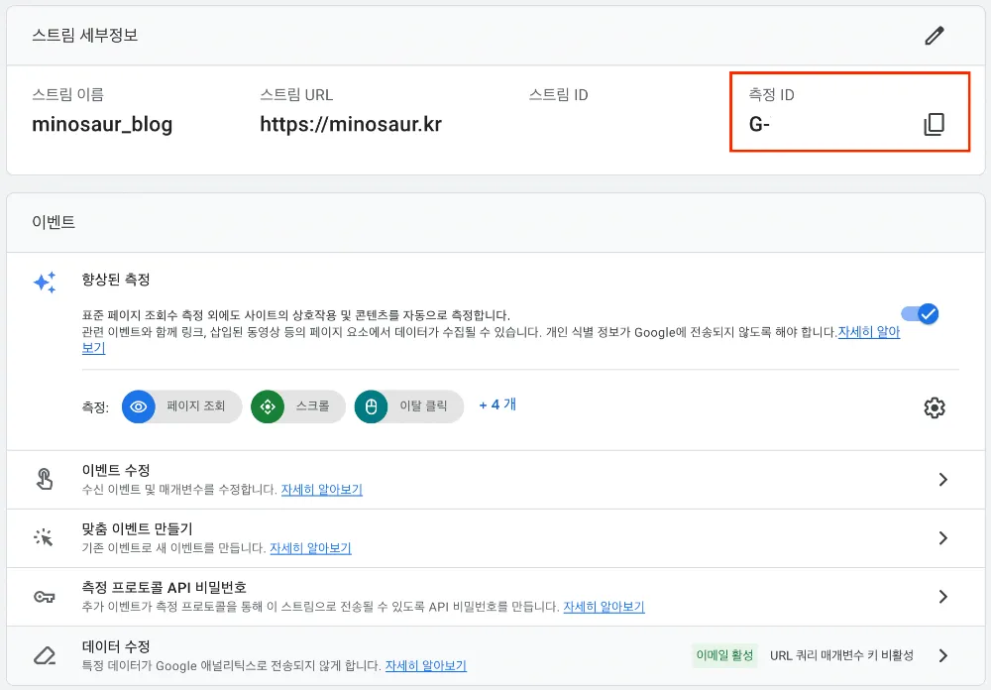The height and width of the screenshot is (690, 991).
Task: Copy the measurement ID with copy icon
Action: 934,124
